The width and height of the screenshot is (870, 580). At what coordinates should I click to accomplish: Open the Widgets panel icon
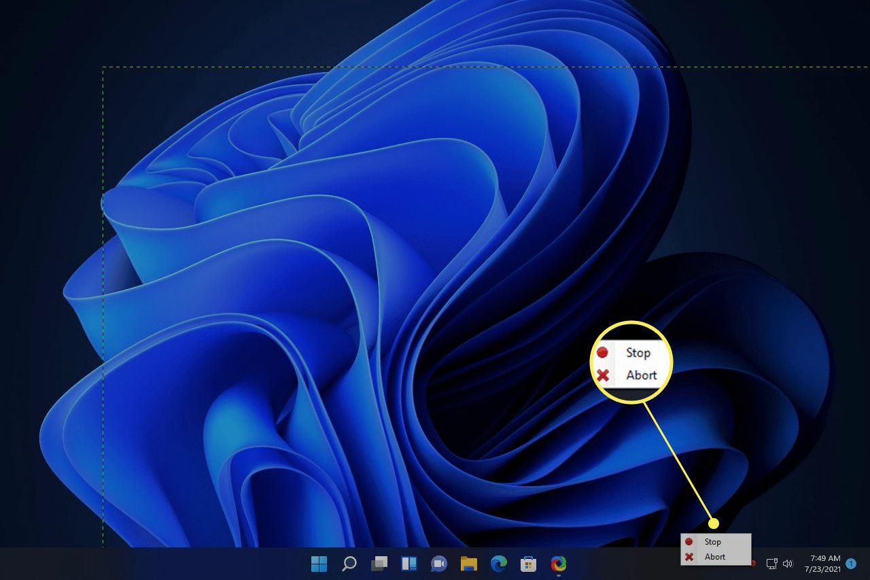(x=408, y=564)
